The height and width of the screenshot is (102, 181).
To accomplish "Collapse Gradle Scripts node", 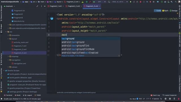I will 4,71.
